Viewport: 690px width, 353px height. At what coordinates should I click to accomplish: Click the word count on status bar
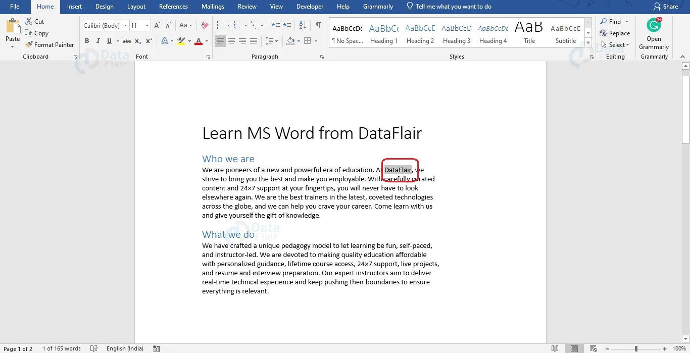(x=62, y=348)
